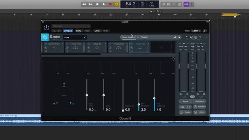249x140 pixels.
Task: Open Ozone help question mark
Action: [200, 37]
